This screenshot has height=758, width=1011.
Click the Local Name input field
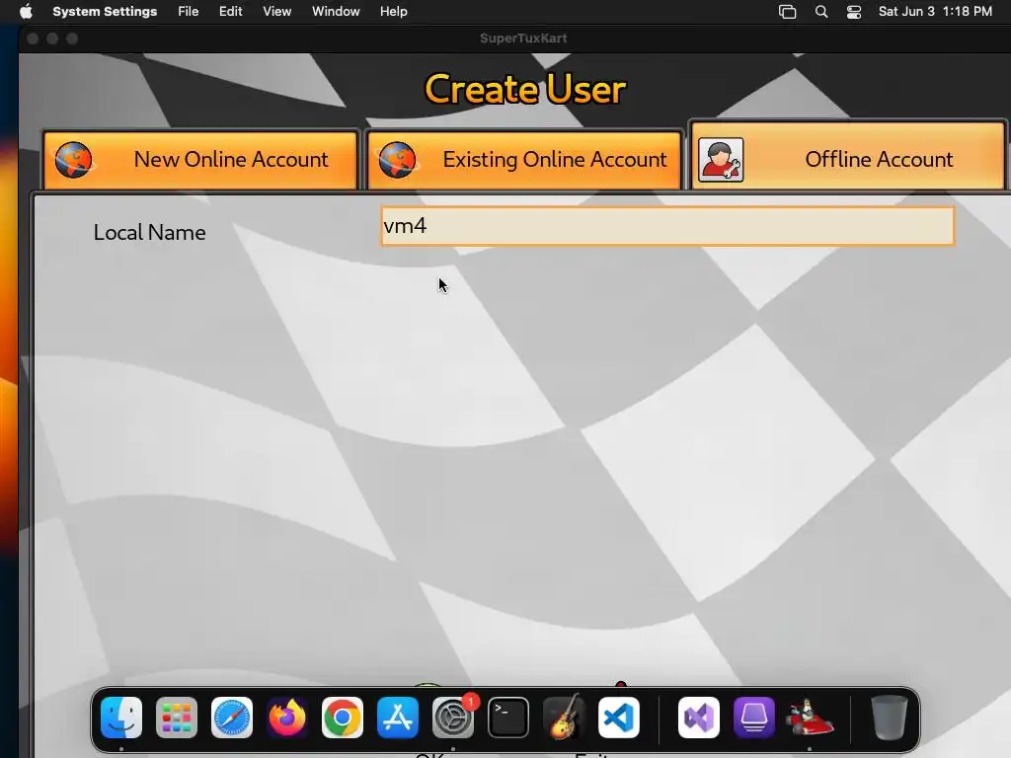tap(667, 226)
